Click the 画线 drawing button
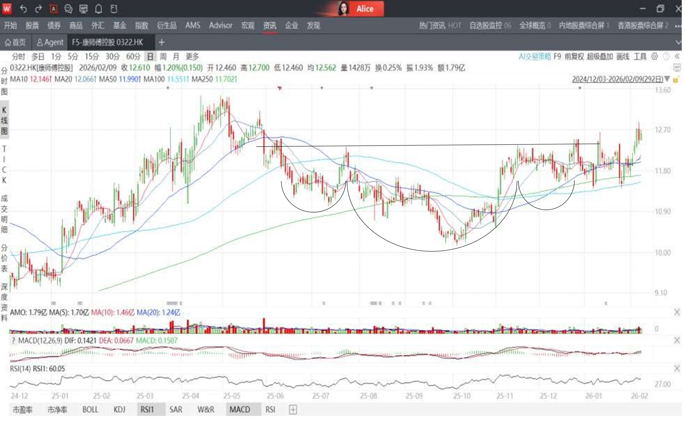 click(x=623, y=57)
